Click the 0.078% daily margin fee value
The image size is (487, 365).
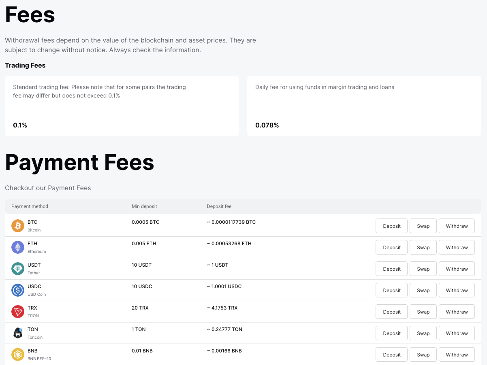click(x=267, y=125)
